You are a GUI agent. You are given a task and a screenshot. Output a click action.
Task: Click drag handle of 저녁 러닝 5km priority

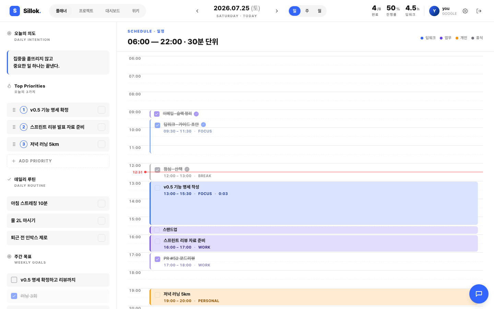point(14,144)
